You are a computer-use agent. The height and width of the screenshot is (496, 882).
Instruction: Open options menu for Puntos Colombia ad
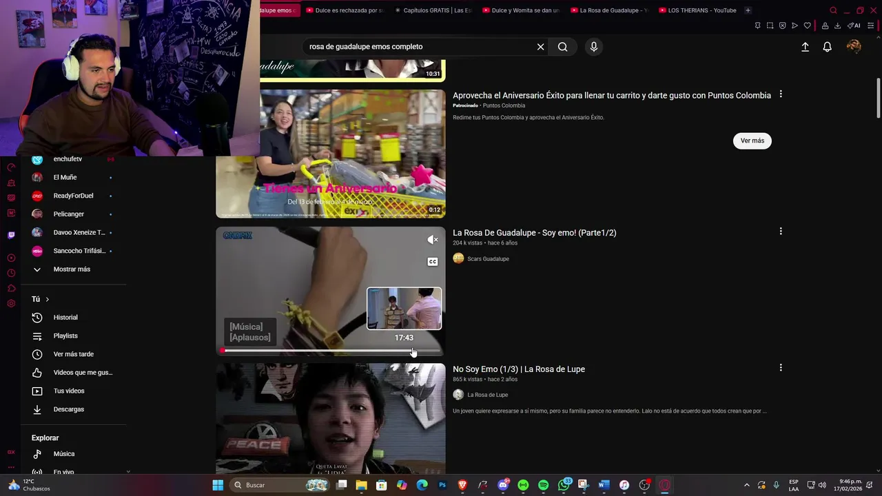(781, 94)
